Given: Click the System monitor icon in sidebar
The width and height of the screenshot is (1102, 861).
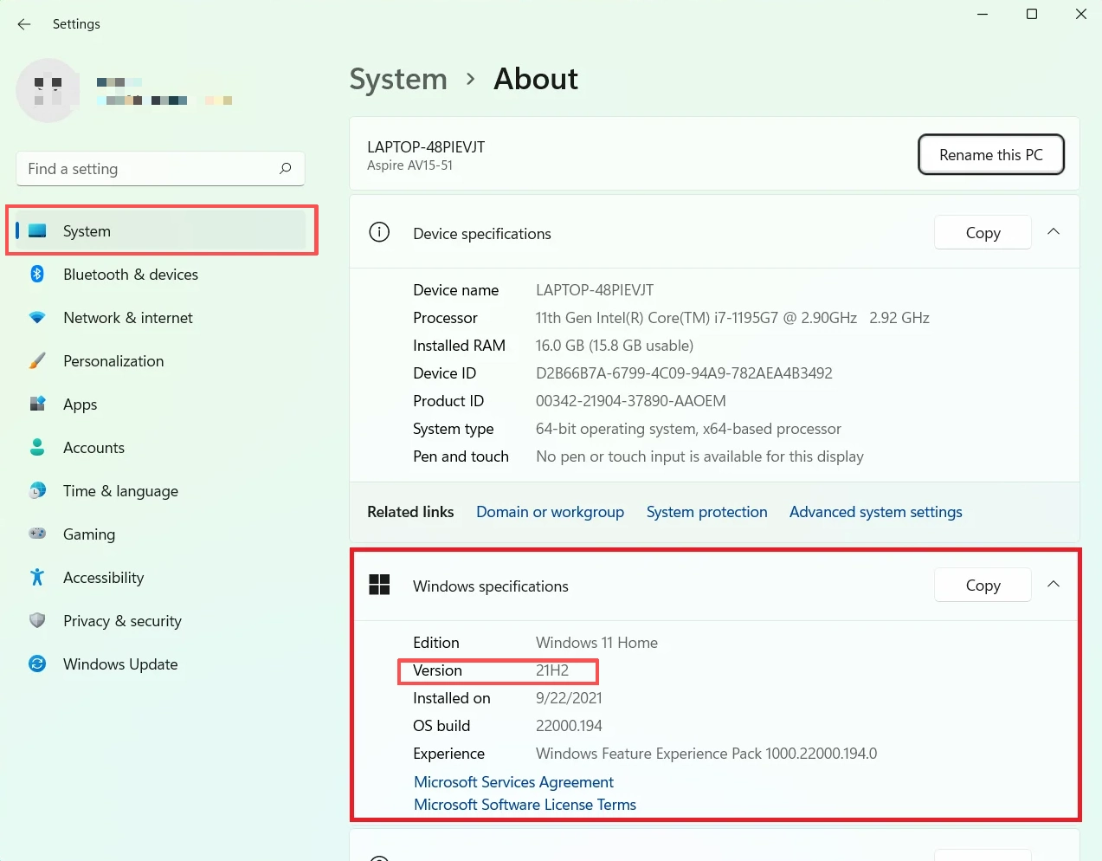Looking at the screenshot, I should coord(37,231).
